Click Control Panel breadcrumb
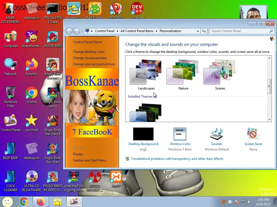Image resolution: width=277 pixels, height=207 pixels. click(105, 31)
